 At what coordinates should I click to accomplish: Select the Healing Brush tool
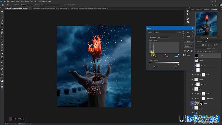click(2, 33)
